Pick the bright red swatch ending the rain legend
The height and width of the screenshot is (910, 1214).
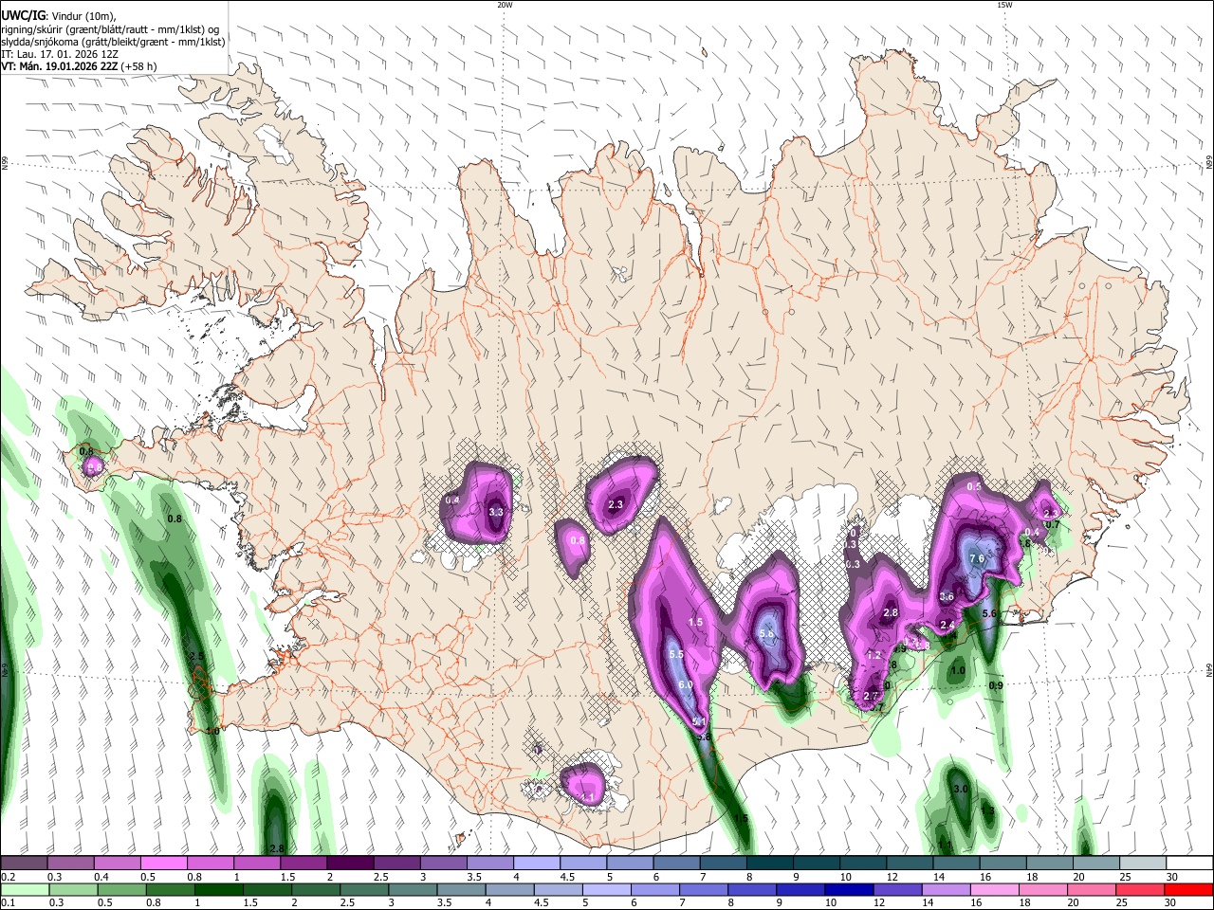tap(1189, 889)
